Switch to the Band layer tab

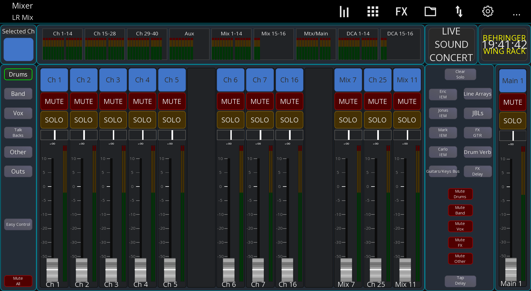click(x=18, y=94)
